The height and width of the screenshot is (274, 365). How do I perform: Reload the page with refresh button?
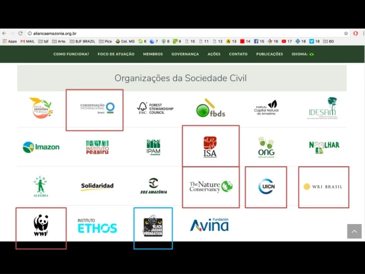point(20,33)
